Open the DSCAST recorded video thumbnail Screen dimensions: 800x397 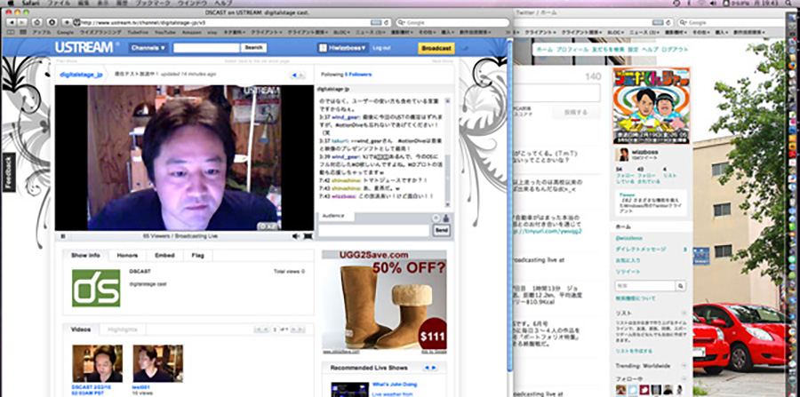98,363
